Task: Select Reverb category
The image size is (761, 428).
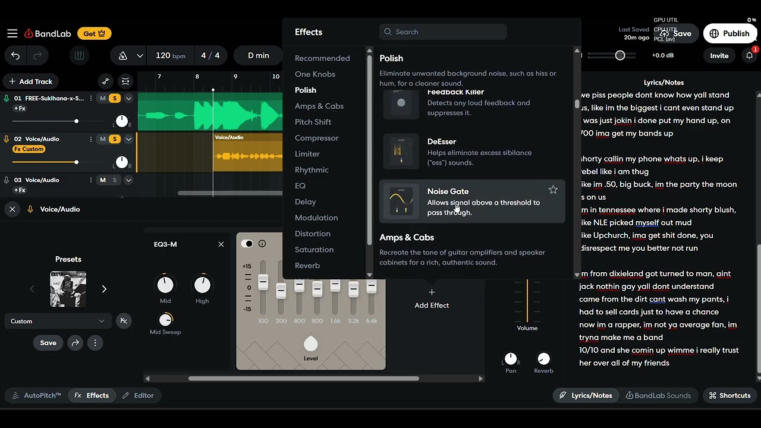Action: click(307, 266)
